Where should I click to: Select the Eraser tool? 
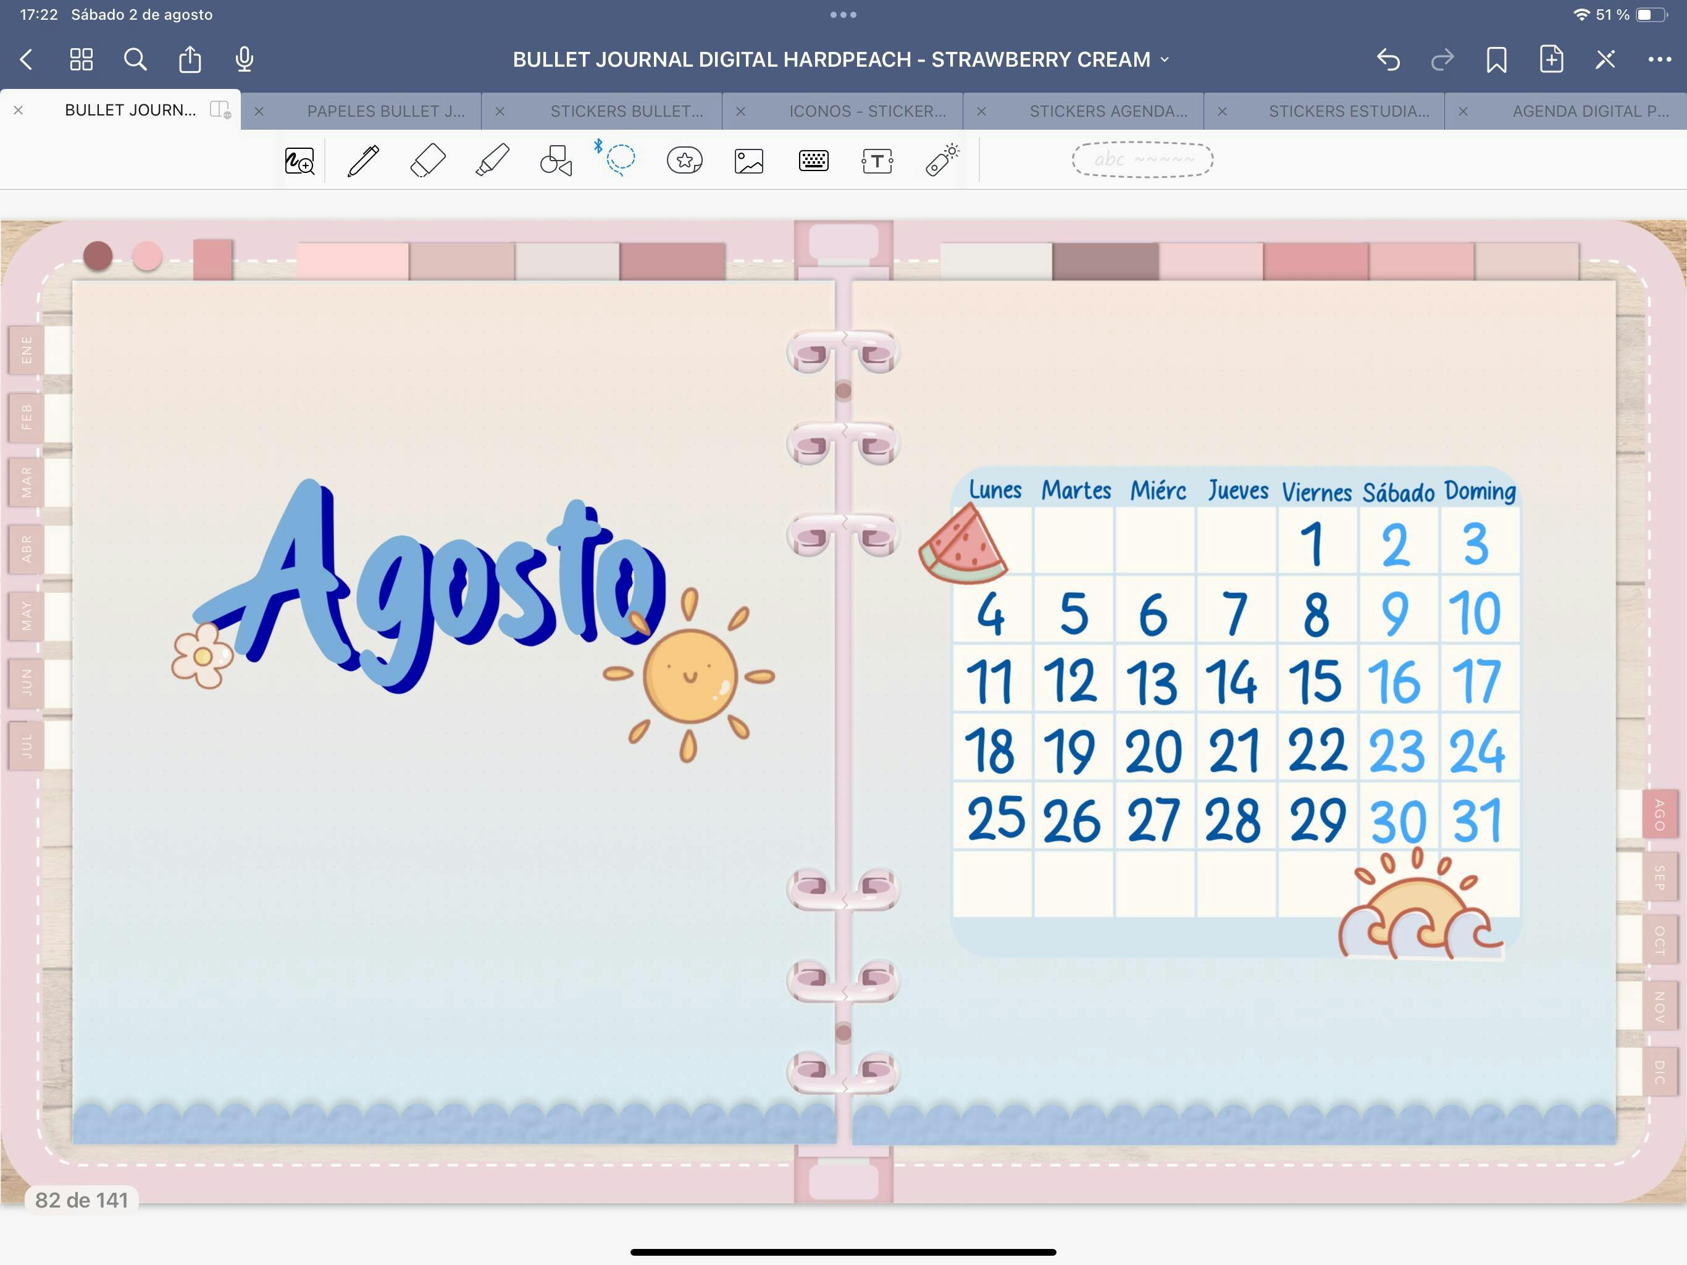click(x=428, y=161)
